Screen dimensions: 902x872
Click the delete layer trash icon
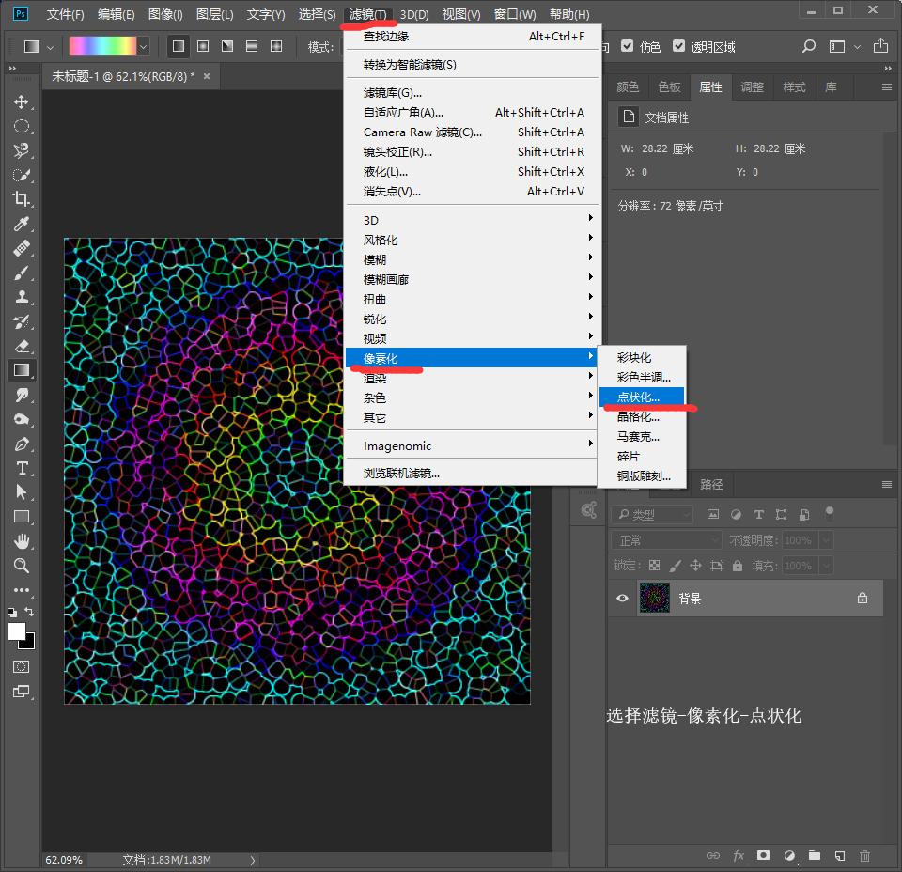pyautogui.click(x=864, y=856)
